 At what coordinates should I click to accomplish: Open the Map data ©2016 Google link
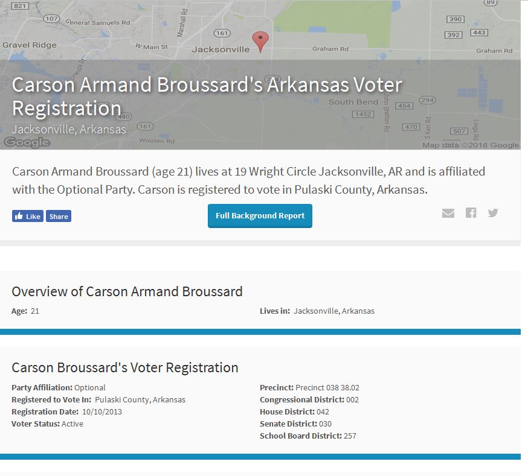coord(469,144)
